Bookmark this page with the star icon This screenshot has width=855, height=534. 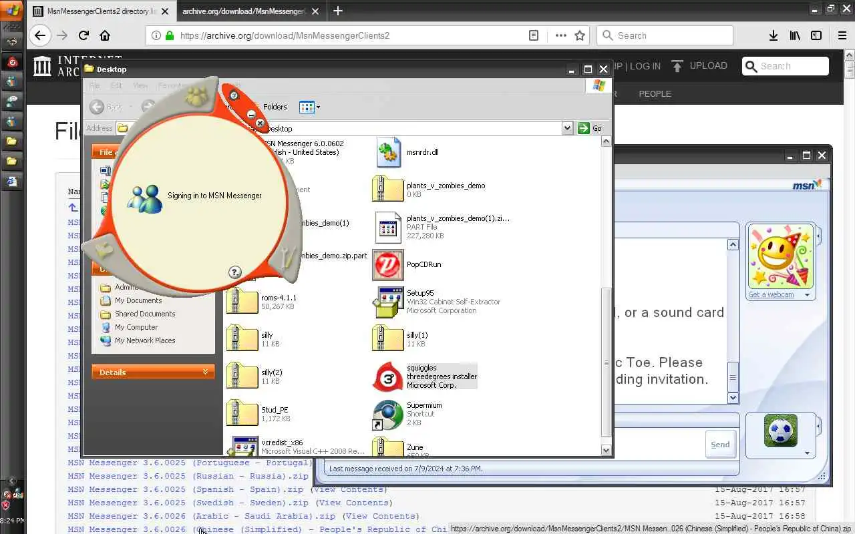point(580,35)
